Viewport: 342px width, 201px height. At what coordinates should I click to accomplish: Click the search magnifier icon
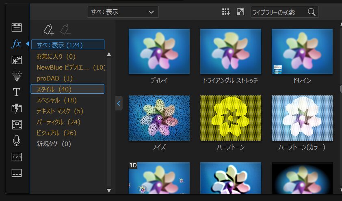click(312, 12)
